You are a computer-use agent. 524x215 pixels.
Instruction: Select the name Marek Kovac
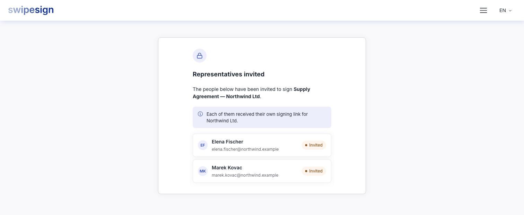227,168
